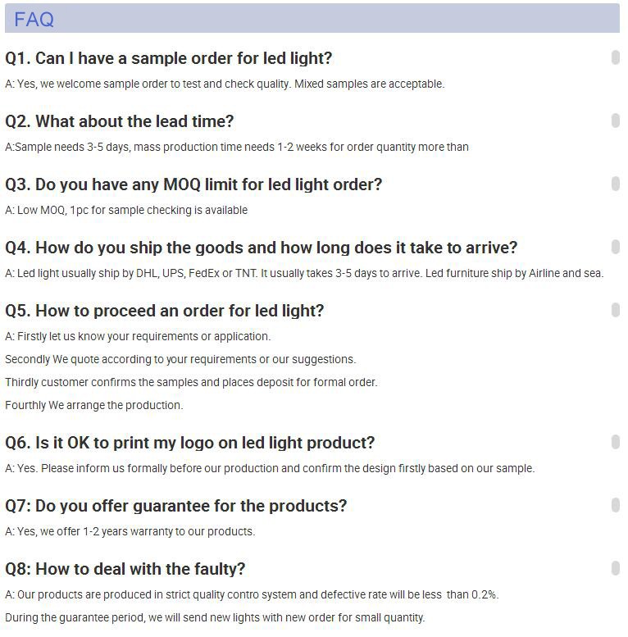Click the gray marker beside Q7 guarantee question

615,505
